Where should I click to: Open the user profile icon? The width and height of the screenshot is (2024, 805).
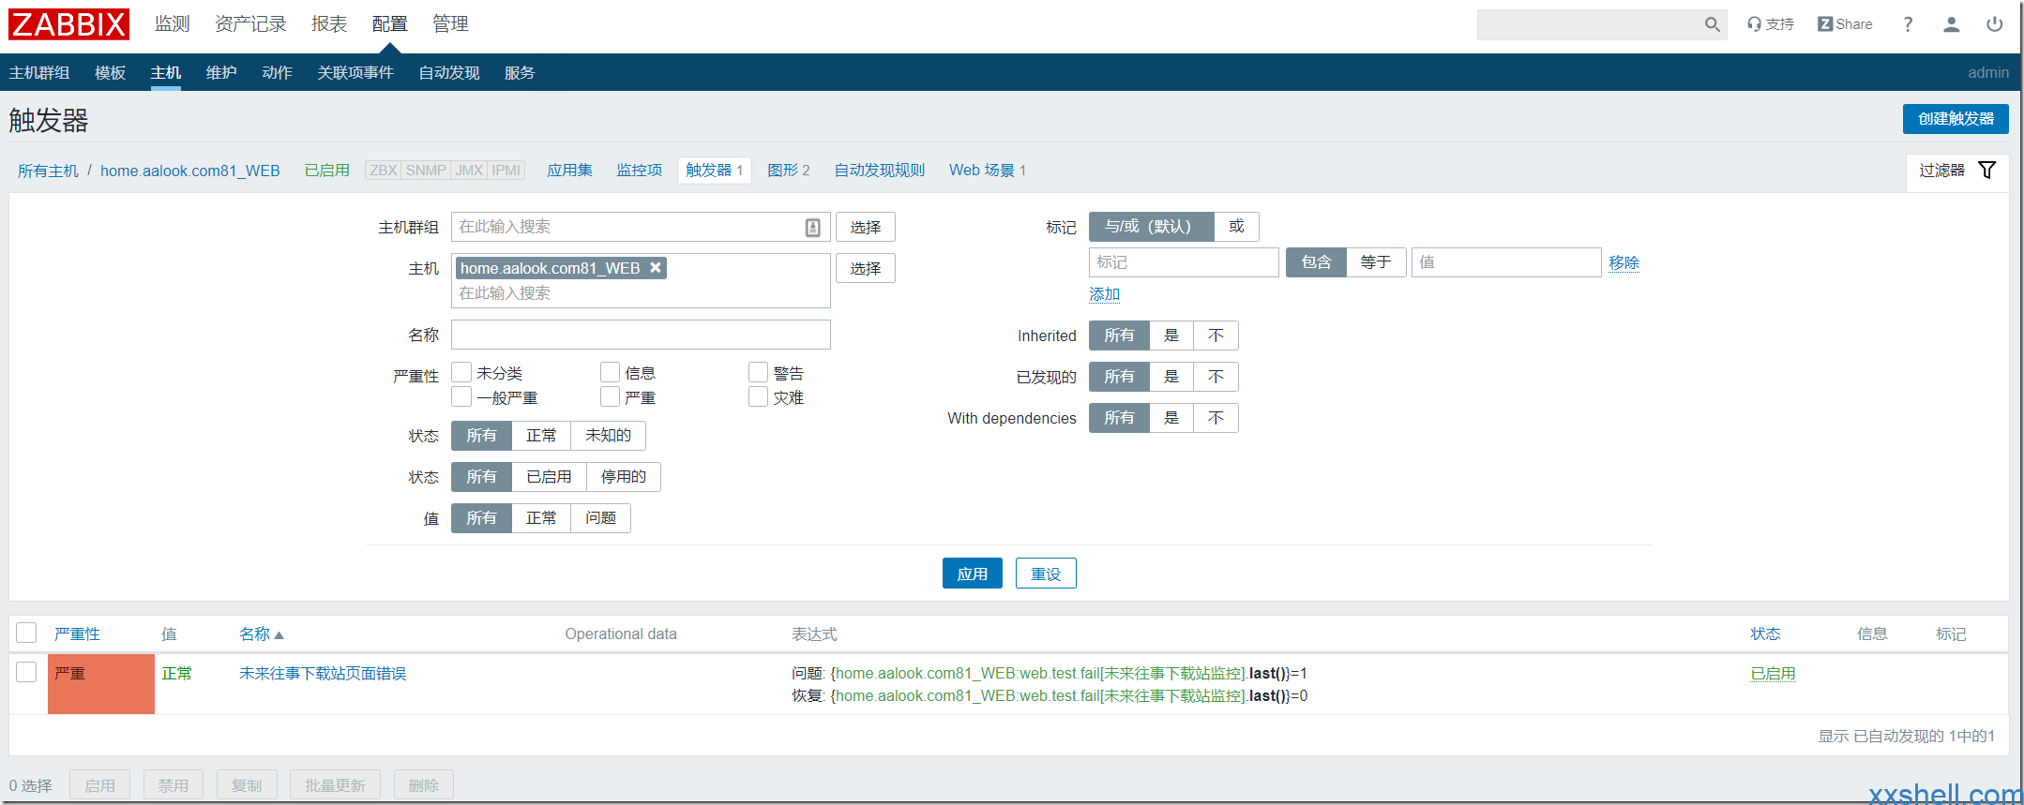click(1951, 24)
